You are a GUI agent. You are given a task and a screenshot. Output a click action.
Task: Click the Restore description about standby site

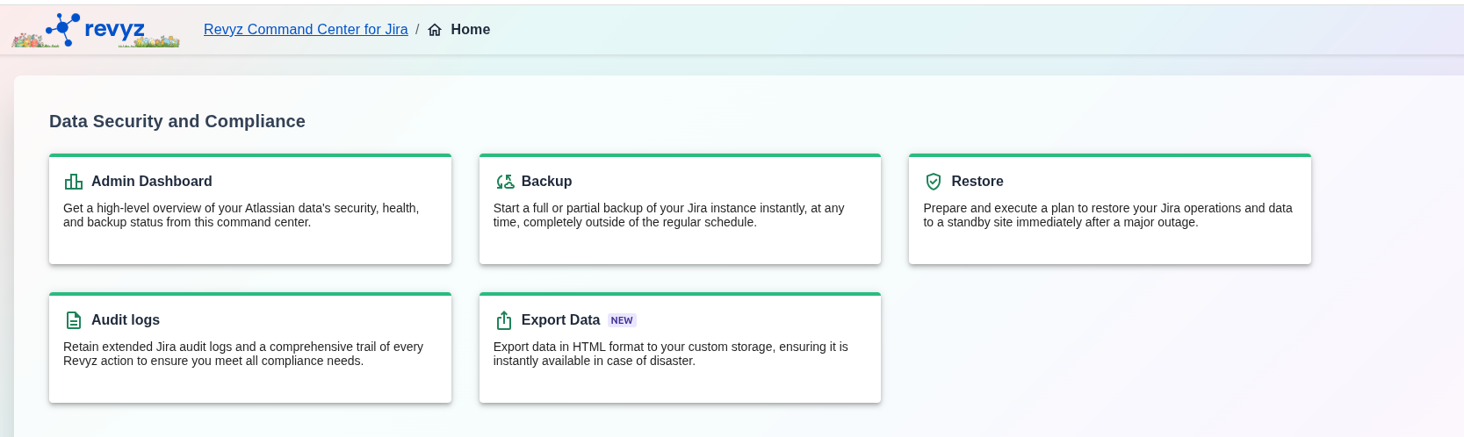pos(1107,215)
